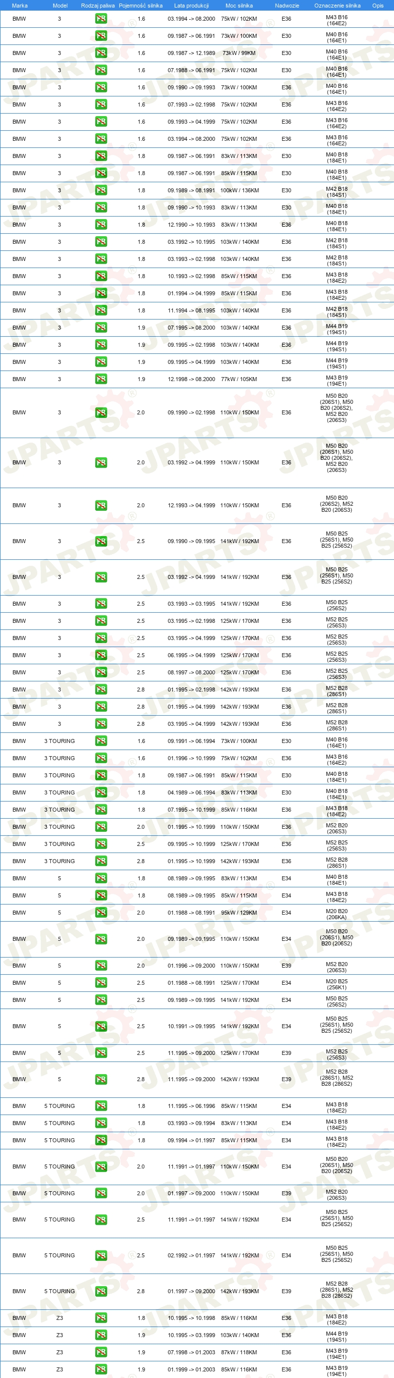
Task: Select engine code M20 B20 (206KA)
Action: (x=337, y=914)
